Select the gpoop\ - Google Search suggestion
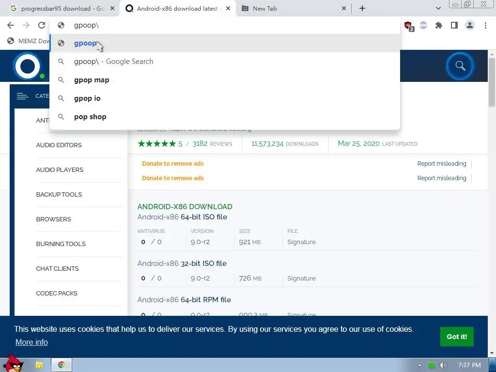The height and width of the screenshot is (372, 496). [225, 62]
